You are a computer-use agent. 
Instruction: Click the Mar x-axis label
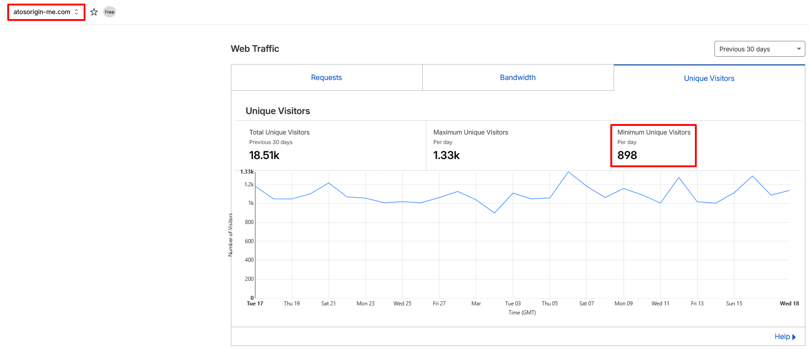(x=476, y=304)
